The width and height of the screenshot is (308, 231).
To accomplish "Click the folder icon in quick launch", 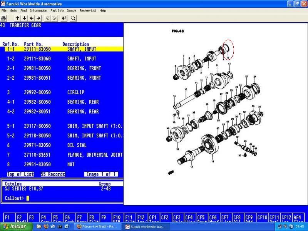I will [39, 227].
